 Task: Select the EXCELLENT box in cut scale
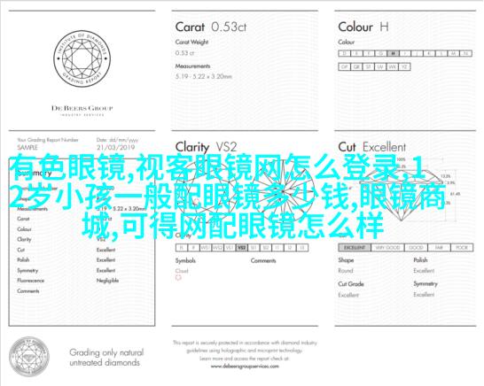tap(355, 248)
